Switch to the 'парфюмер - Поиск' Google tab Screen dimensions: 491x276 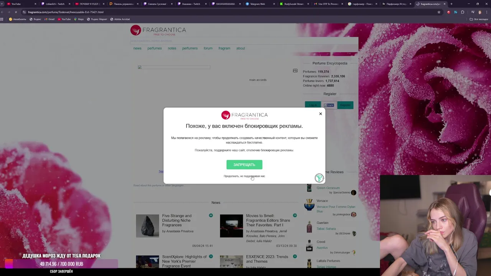362,4
